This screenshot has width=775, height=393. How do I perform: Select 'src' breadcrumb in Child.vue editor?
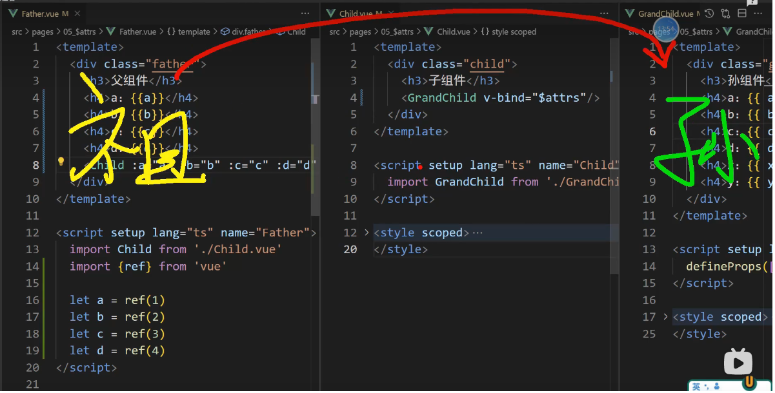334,32
